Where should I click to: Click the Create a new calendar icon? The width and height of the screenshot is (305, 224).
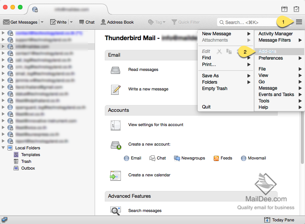tap(116, 175)
